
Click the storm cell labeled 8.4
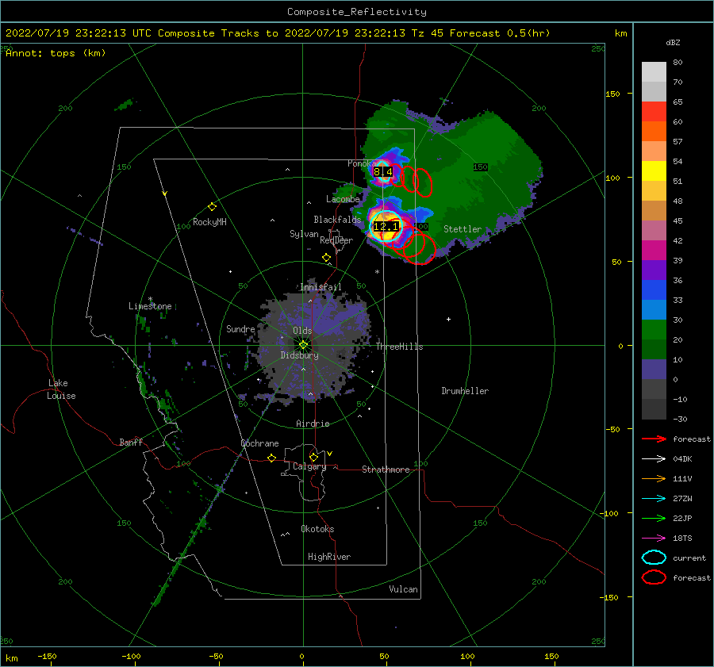[382, 171]
